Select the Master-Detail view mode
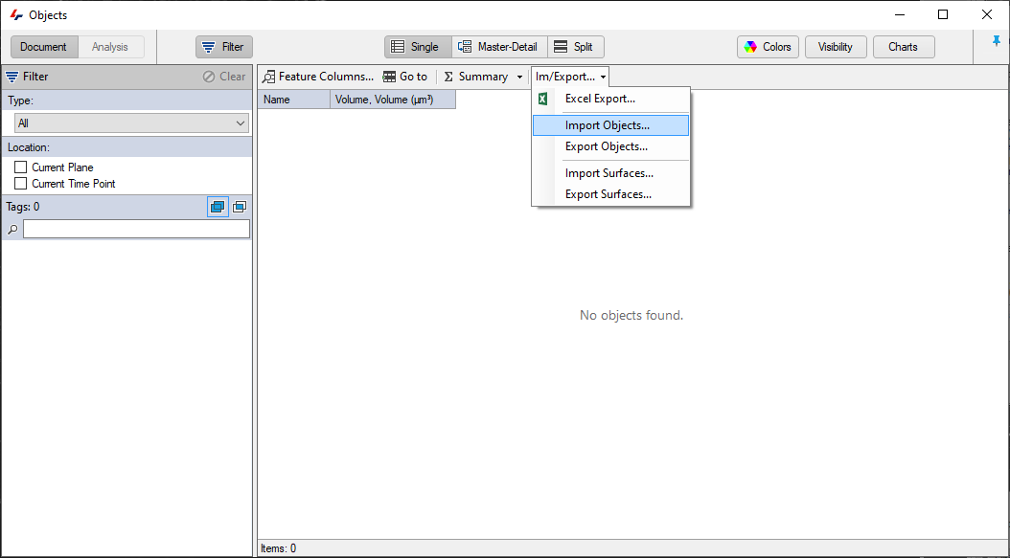Screen dimensions: 1010x558 pos(499,46)
